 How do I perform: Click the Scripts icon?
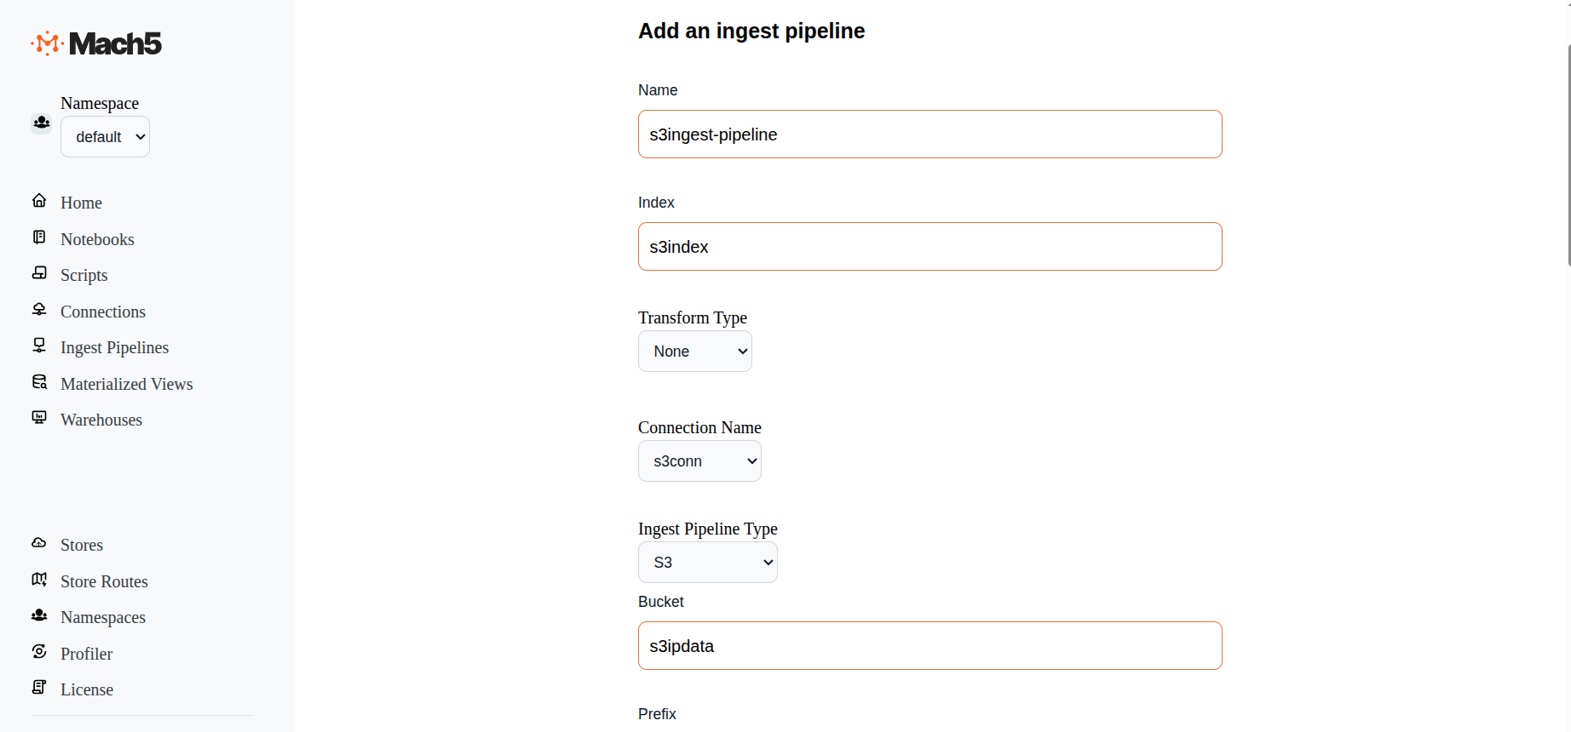39,272
